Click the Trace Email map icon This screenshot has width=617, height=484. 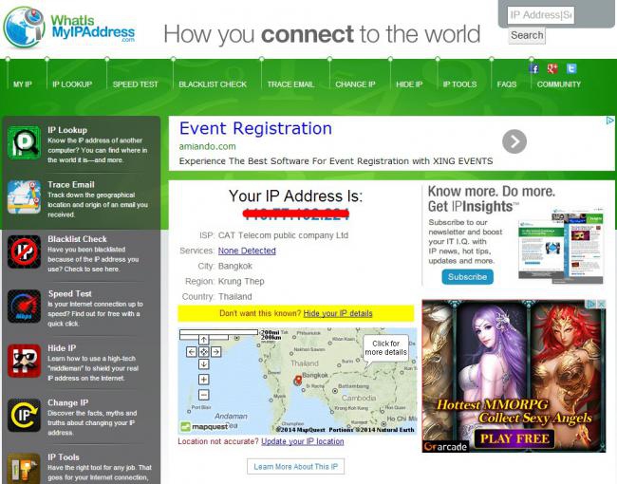(x=24, y=196)
